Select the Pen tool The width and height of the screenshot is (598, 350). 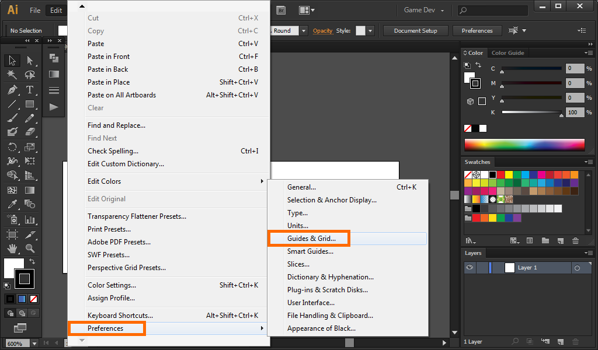[12, 90]
